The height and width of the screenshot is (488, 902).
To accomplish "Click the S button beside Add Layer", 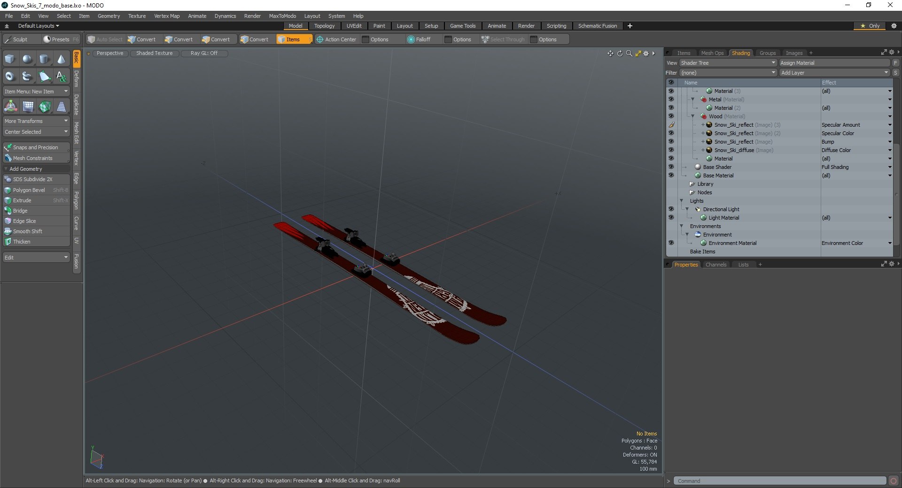I will click(895, 73).
